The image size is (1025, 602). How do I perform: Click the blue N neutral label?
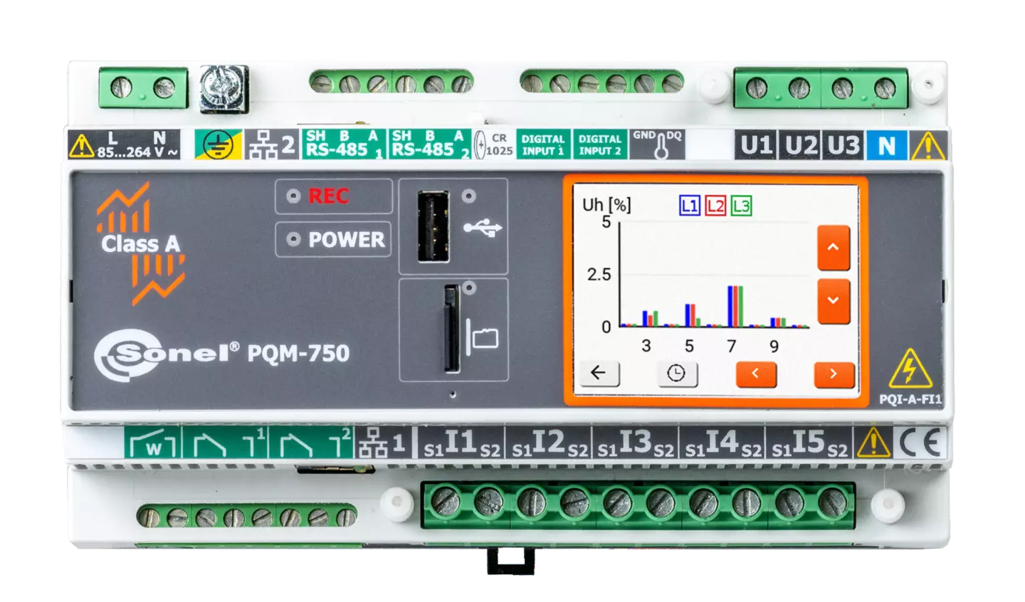pos(887,146)
